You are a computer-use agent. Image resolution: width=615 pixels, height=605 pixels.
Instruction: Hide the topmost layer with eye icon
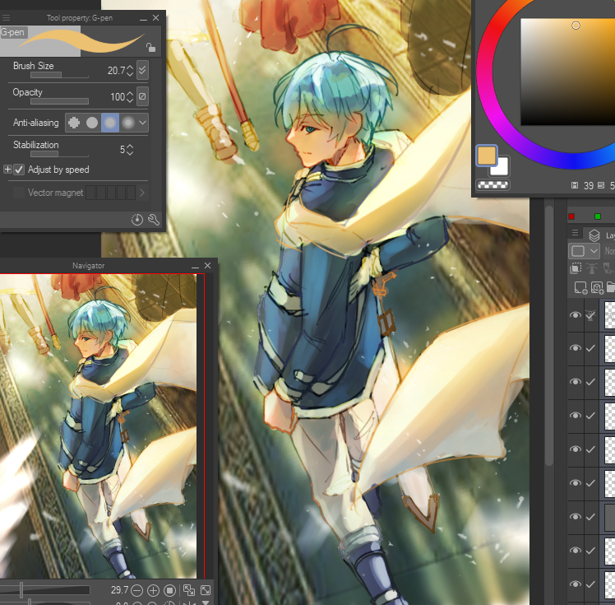pyautogui.click(x=575, y=315)
